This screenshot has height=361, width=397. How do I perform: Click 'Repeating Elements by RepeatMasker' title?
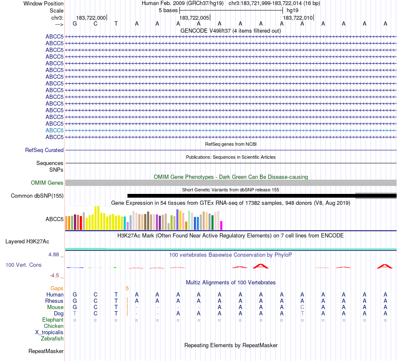pyautogui.click(x=231, y=345)
